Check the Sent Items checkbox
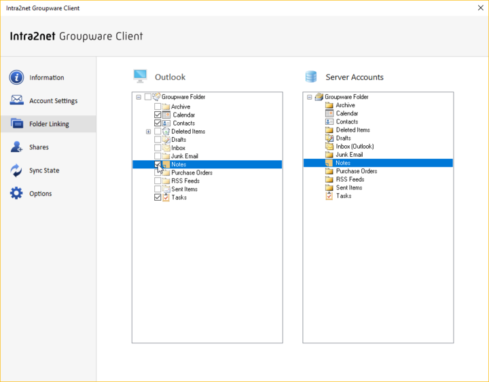The image size is (489, 382). click(158, 189)
